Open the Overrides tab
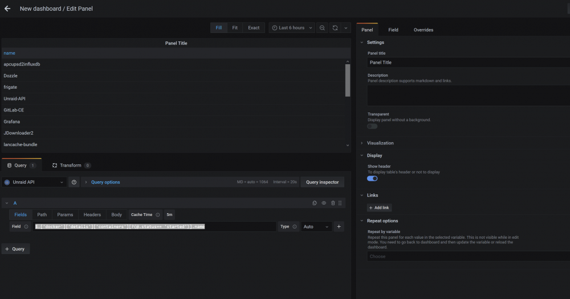 point(423,30)
